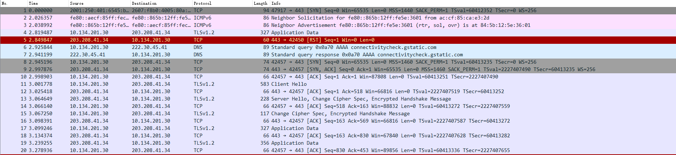Click the Destination column header
676x155 pixels.
click(161, 3)
